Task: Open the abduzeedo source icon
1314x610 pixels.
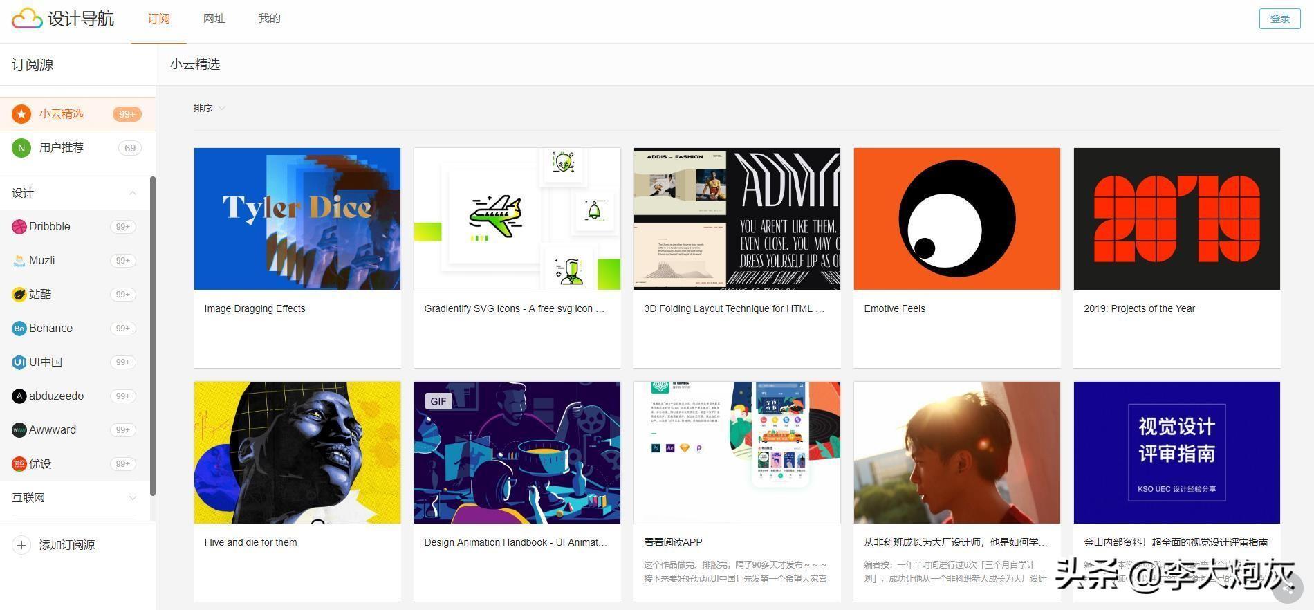Action: click(19, 396)
